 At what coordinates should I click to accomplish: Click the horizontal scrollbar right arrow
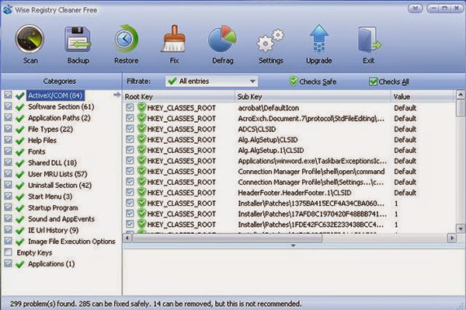(451, 238)
